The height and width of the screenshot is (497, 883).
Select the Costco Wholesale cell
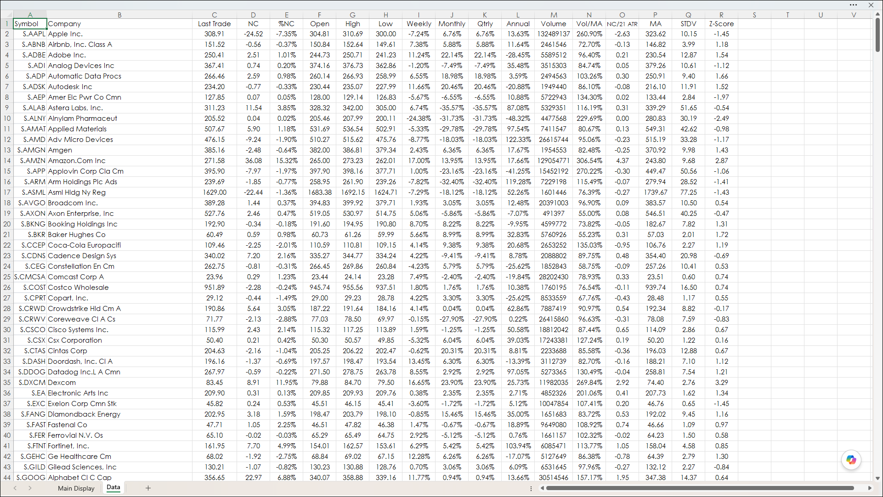click(x=119, y=288)
